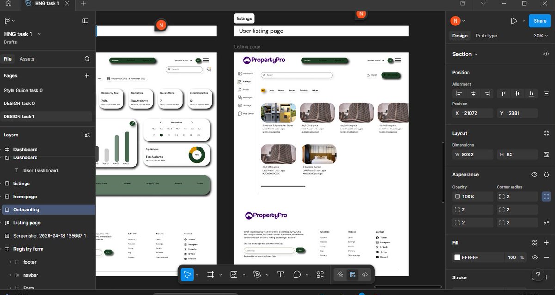Switch to Dev Mode in toolbar
This screenshot has height=295, width=555.
coord(364,275)
